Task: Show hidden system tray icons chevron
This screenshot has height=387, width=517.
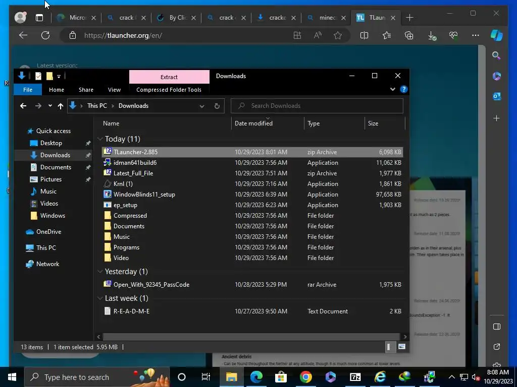Action: pyautogui.click(x=452, y=377)
